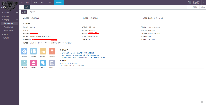
Task: Open the blue people-group shortcut tile
Action: [43, 63]
